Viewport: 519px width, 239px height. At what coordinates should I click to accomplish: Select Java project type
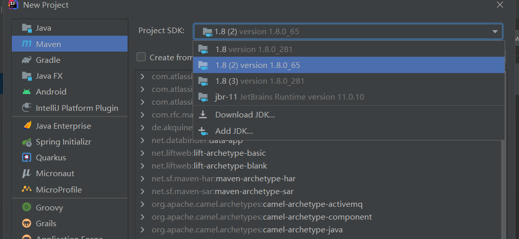point(70,28)
